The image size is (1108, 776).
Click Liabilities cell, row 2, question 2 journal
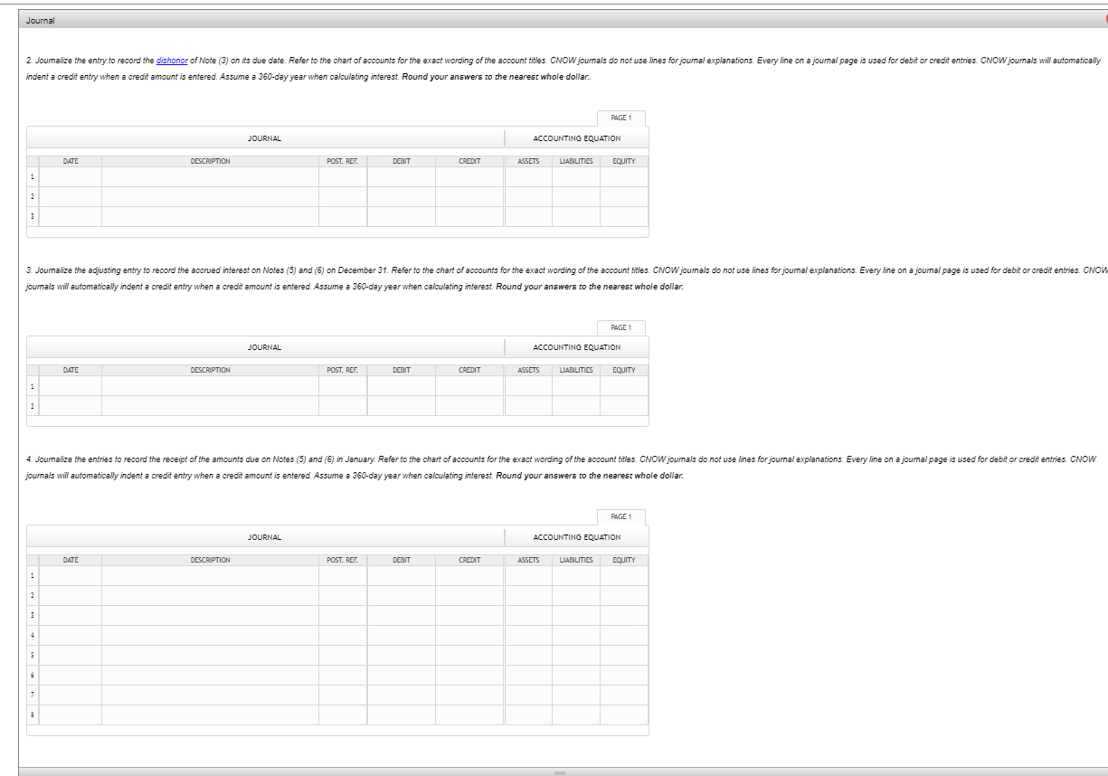[x=576, y=197]
